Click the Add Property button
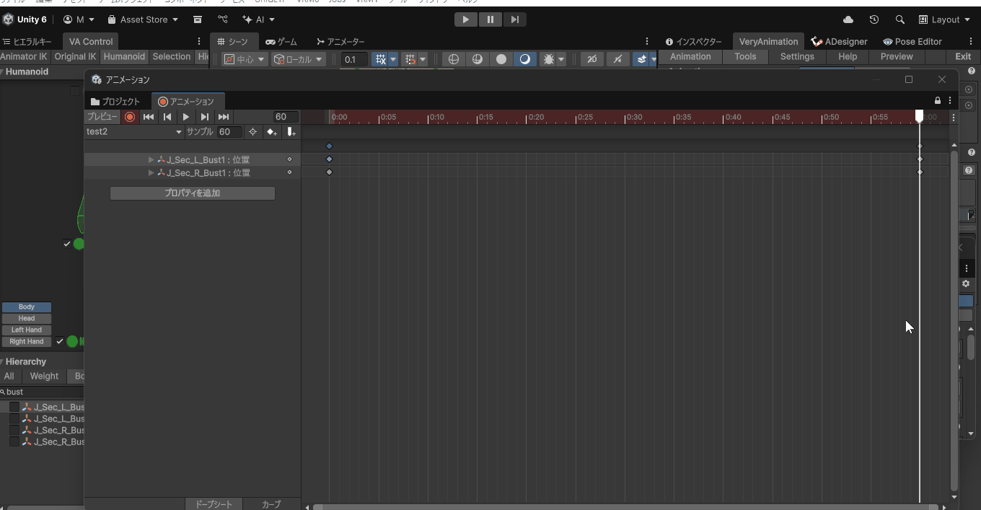 click(x=192, y=193)
